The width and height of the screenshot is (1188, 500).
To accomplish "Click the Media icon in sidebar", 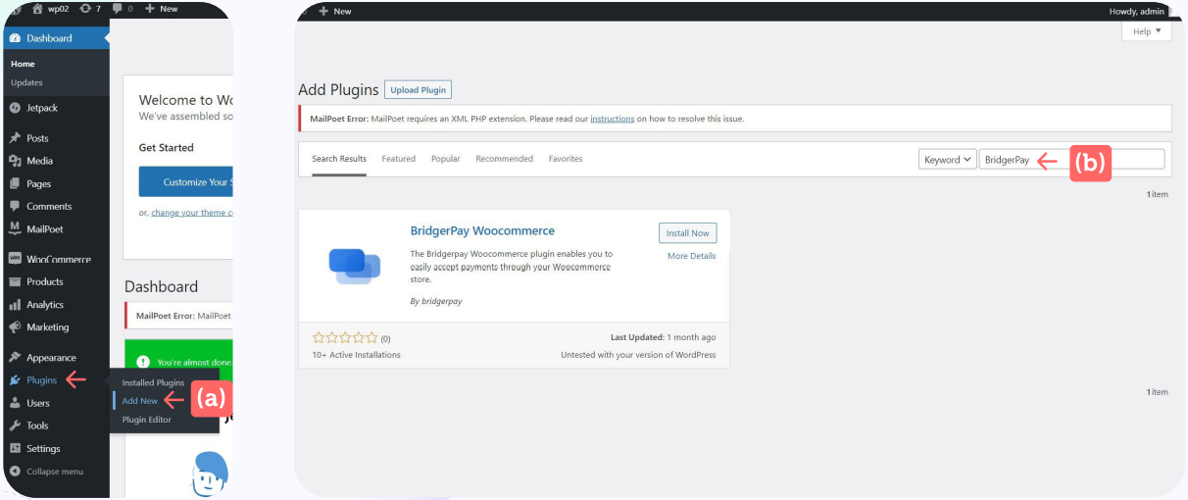I will pos(15,161).
